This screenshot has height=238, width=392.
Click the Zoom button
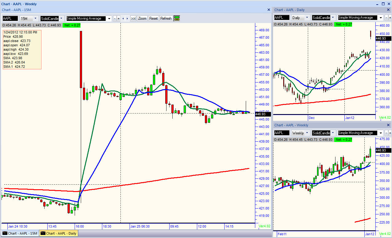click(x=142, y=18)
